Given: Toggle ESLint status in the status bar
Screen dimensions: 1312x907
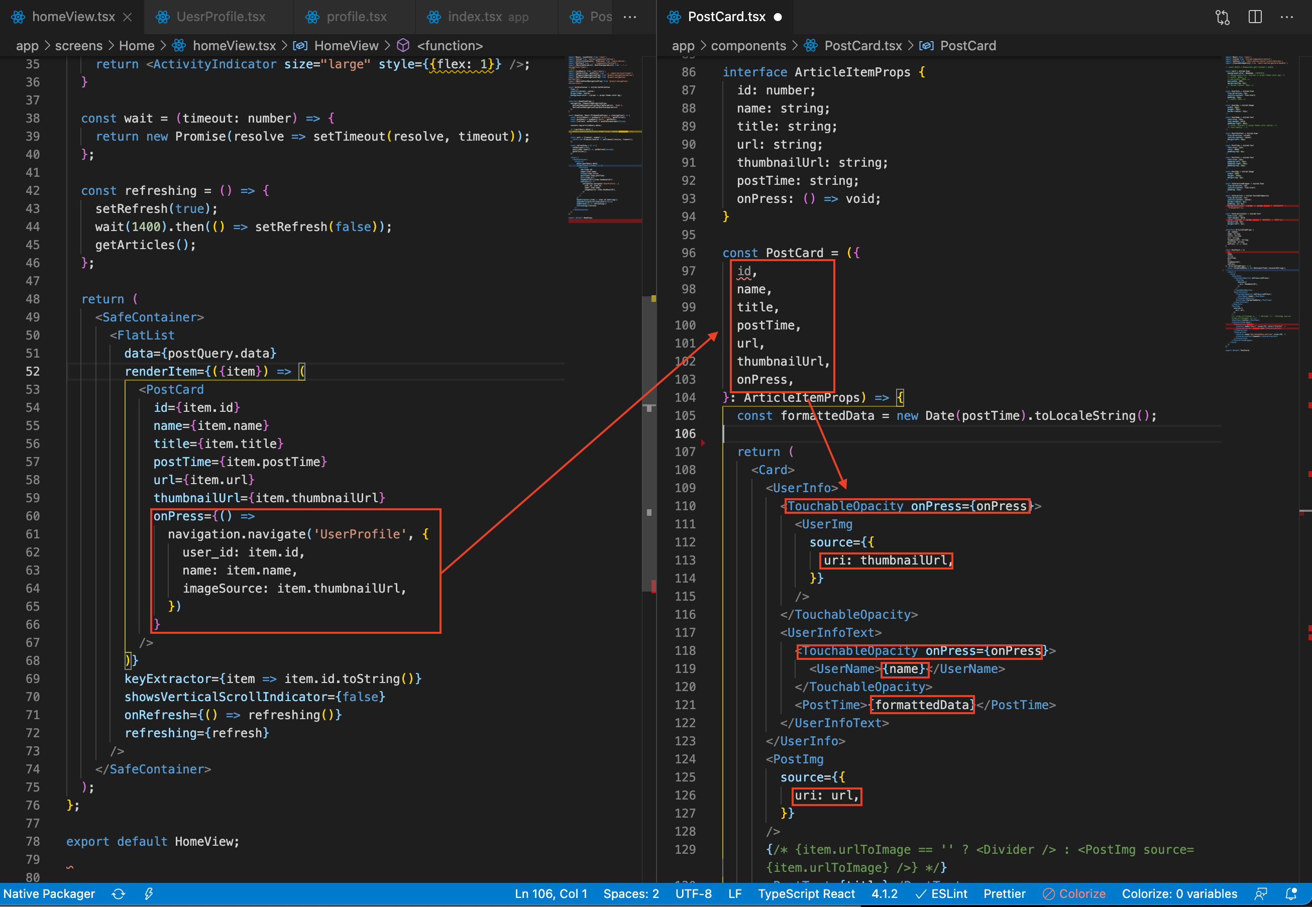Looking at the screenshot, I should [x=941, y=893].
